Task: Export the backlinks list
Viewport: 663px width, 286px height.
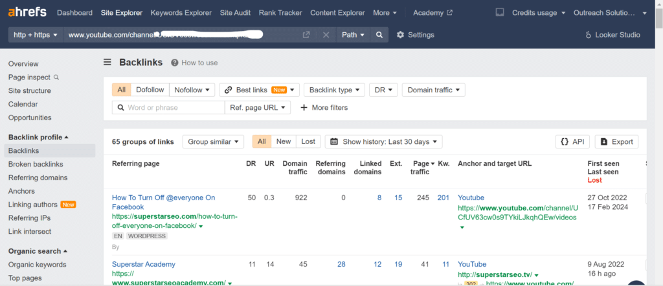Action: click(x=616, y=142)
